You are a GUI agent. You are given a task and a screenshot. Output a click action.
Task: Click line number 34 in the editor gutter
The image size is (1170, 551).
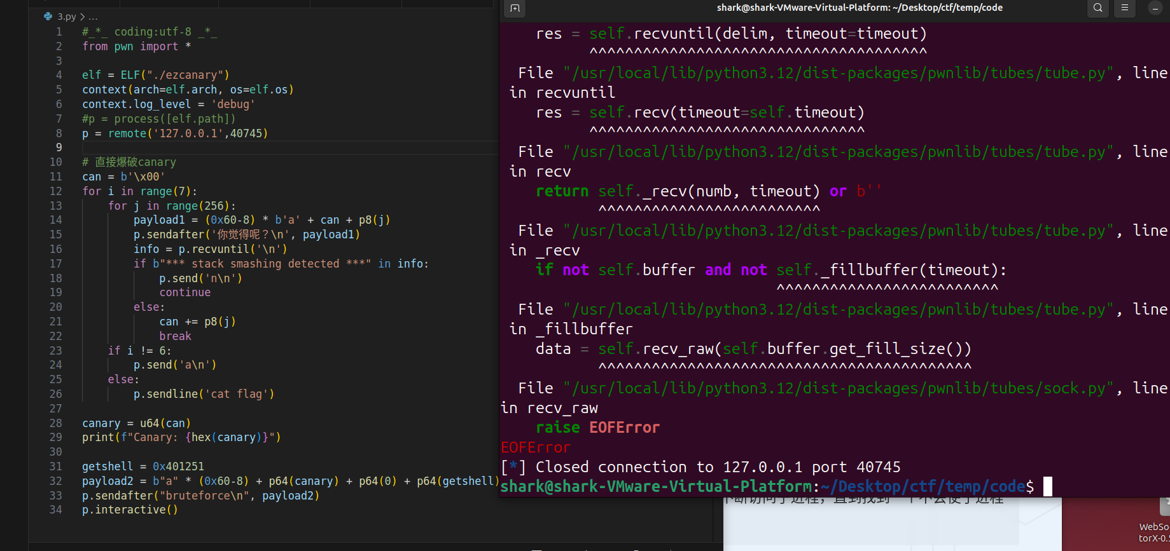point(56,510)
